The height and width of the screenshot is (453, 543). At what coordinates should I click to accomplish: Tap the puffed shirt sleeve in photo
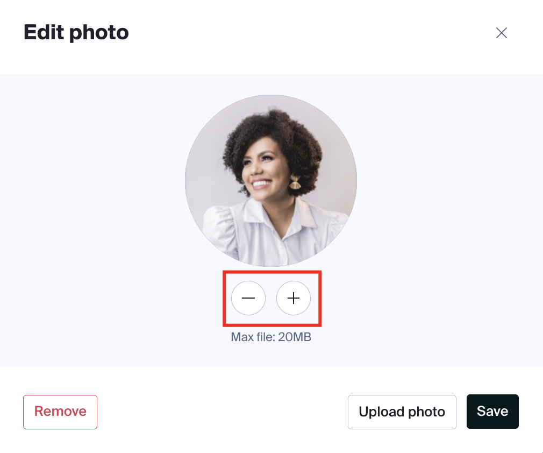pos(218,225)
